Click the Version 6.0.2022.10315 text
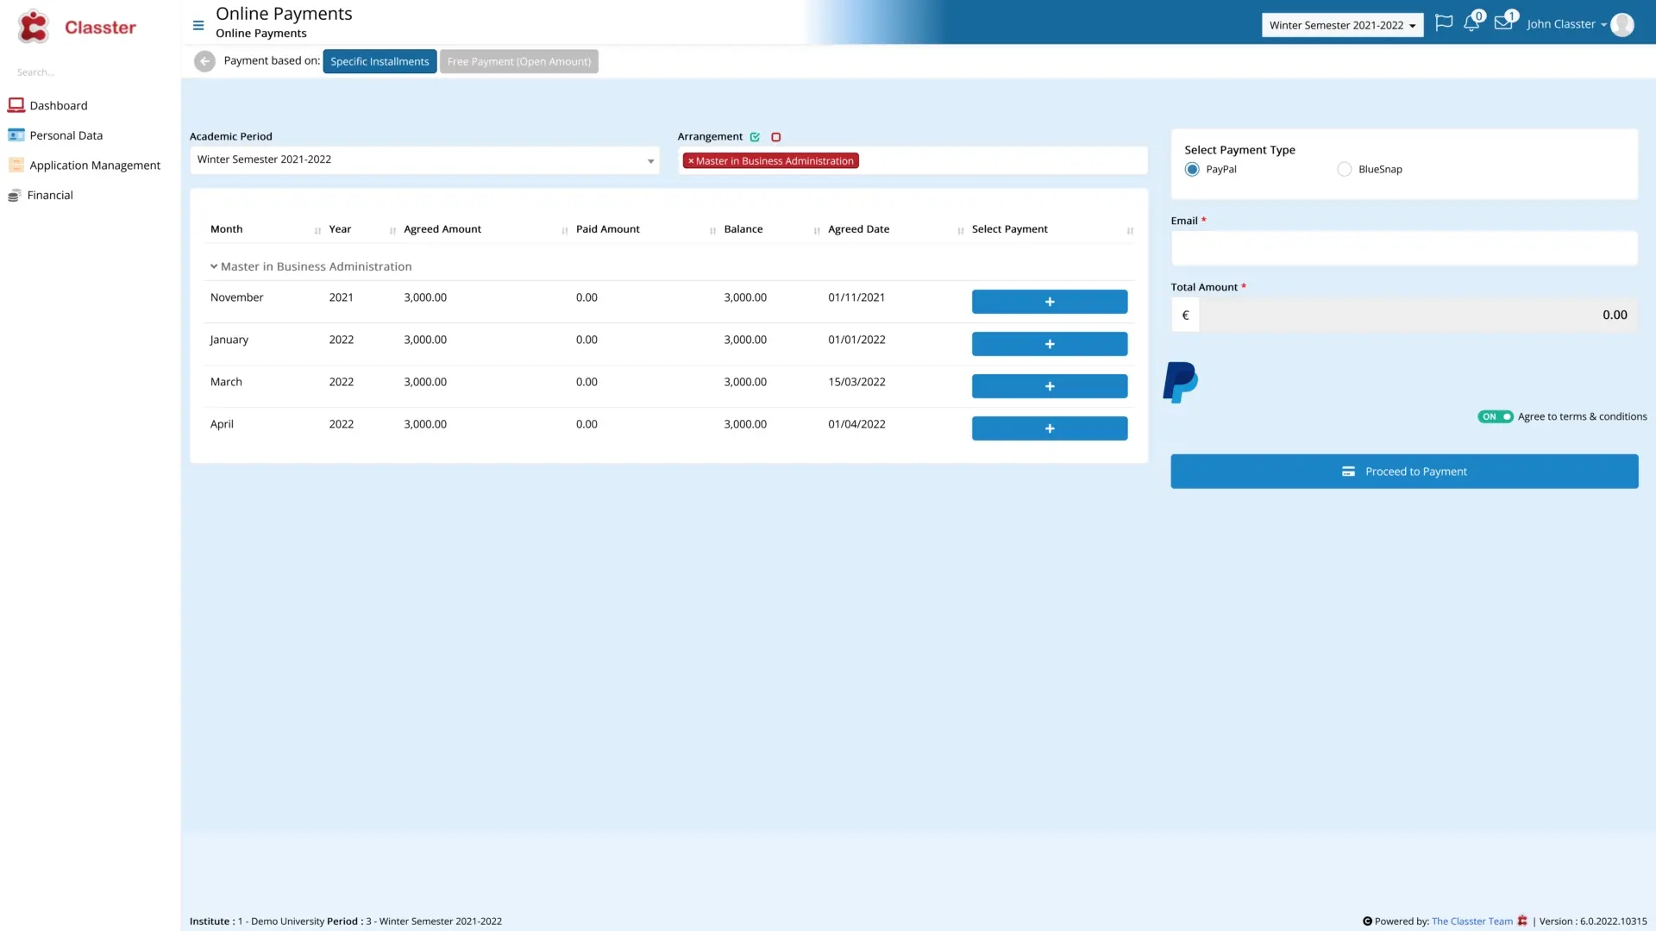Viewport: 1656px width, 931px height. pyautogui.click(x=1593, y=922)
